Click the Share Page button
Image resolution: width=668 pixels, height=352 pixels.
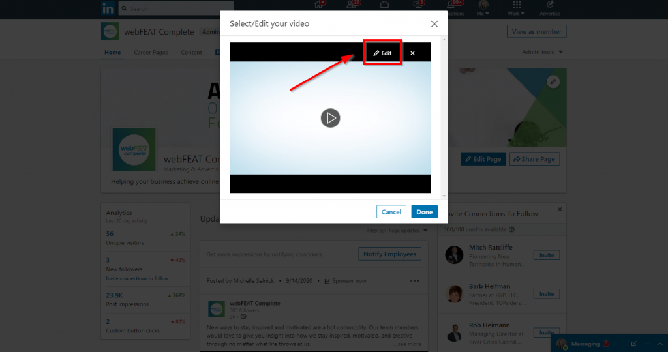point(534,159)
